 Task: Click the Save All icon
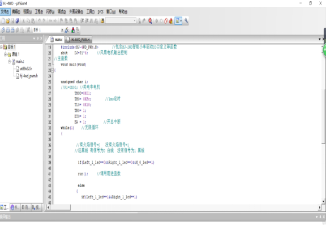pos(17,21)
